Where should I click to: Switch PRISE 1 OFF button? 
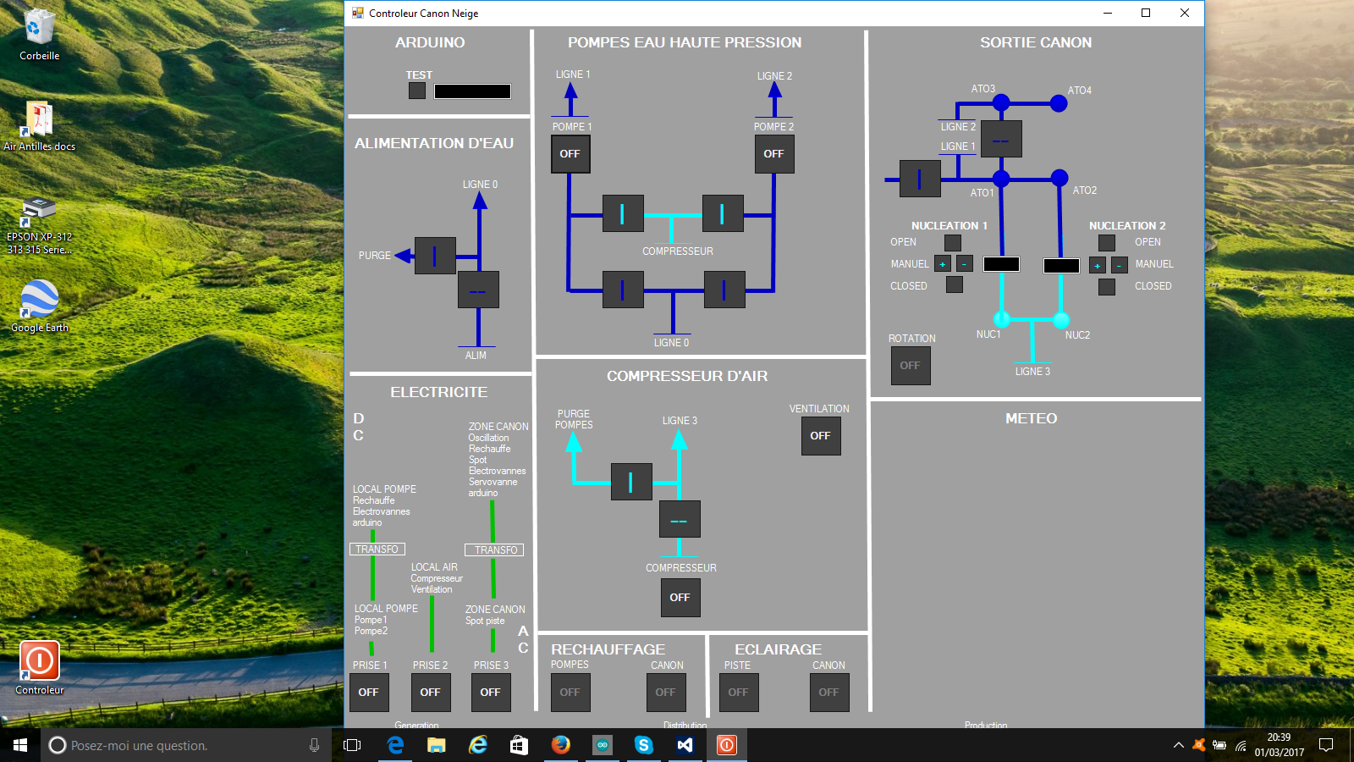(x=369, y=693)
